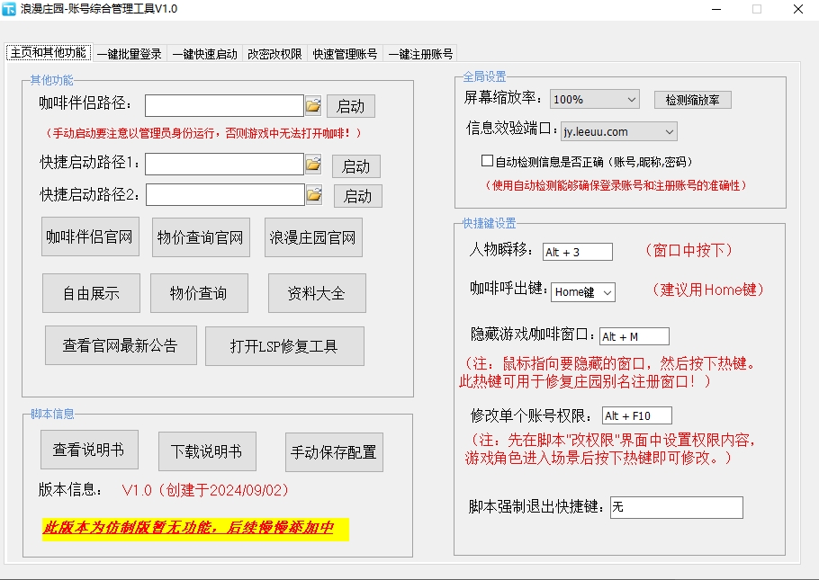Open the 打开LSP修复工具 repair tool
Screen dimensions: 819x580
pyautogui.click(x=284, y=345)
